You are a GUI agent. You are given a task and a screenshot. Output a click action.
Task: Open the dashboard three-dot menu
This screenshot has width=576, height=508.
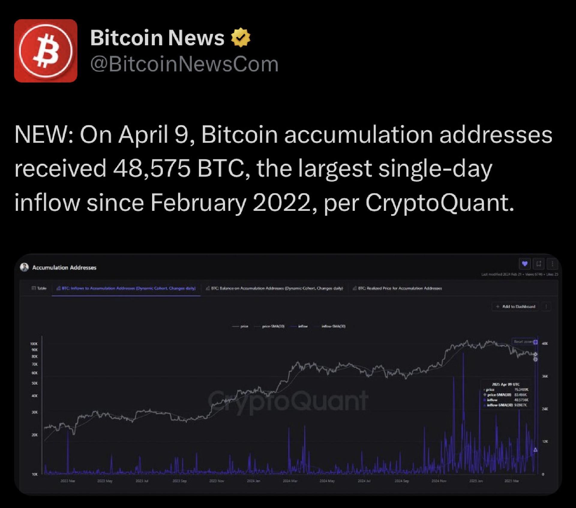point(552,264)
